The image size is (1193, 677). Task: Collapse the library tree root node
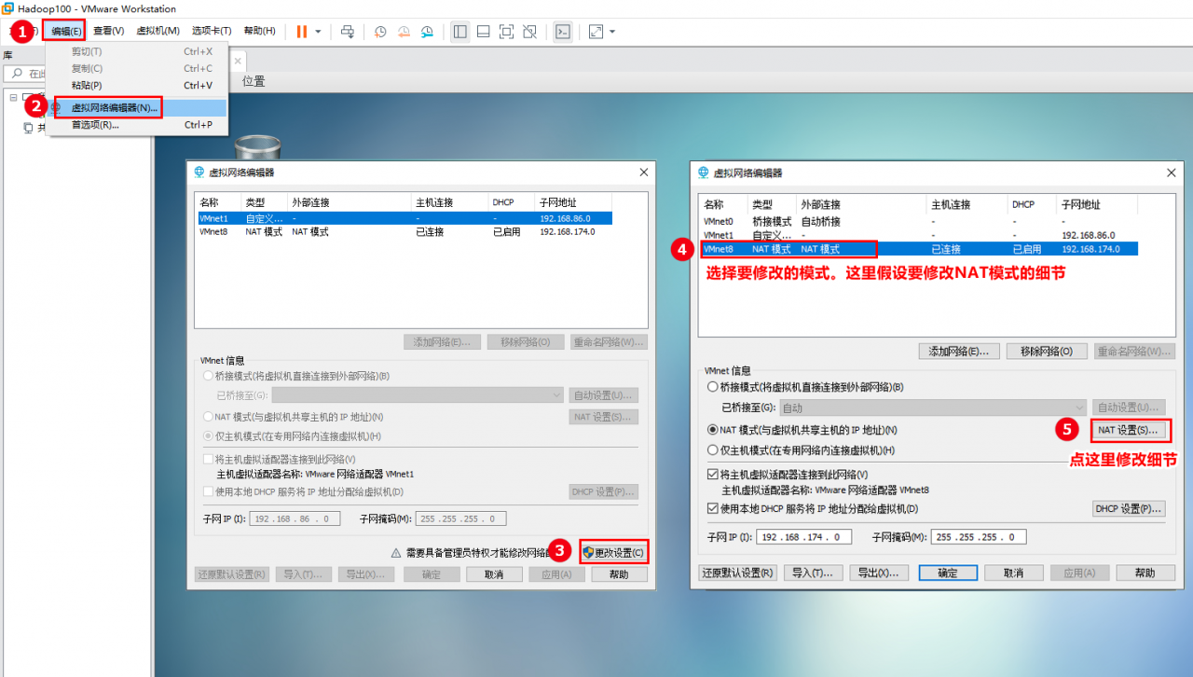tap(14, 97)
